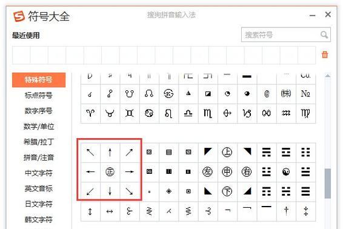Open the 英文音标 category tab

[39, 188]
